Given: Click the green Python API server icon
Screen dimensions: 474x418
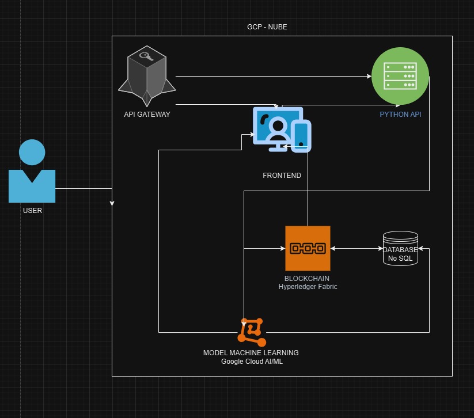Looking at the screenshot, I should tap(400, 76).
